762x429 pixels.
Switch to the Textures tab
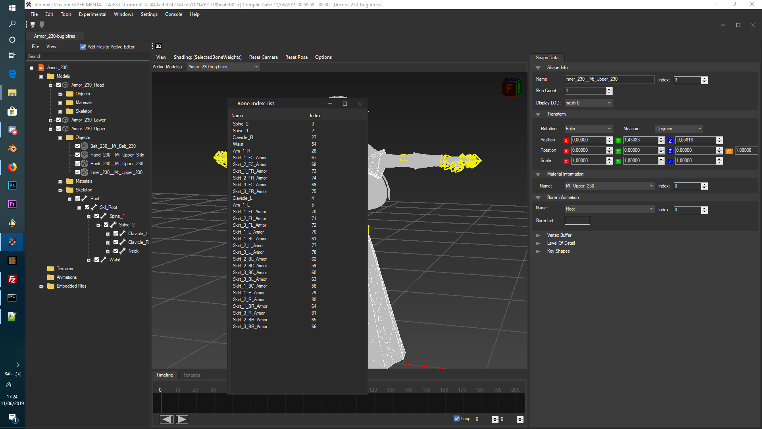coord(192,375)
